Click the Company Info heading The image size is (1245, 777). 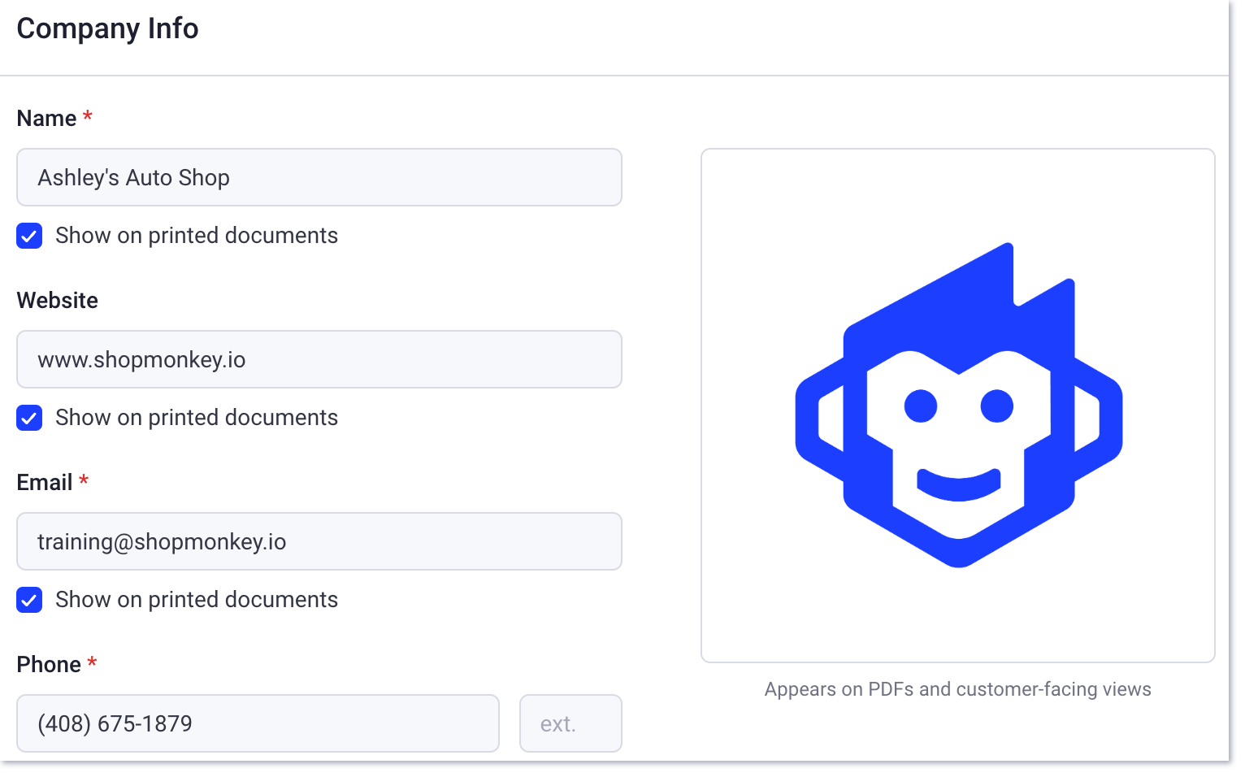point(107,28)
